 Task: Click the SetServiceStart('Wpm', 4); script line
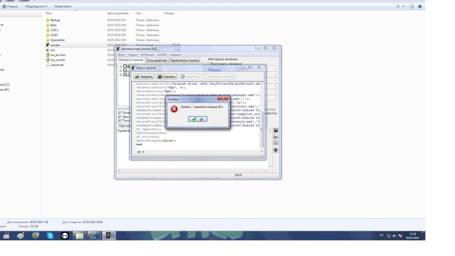161,87
